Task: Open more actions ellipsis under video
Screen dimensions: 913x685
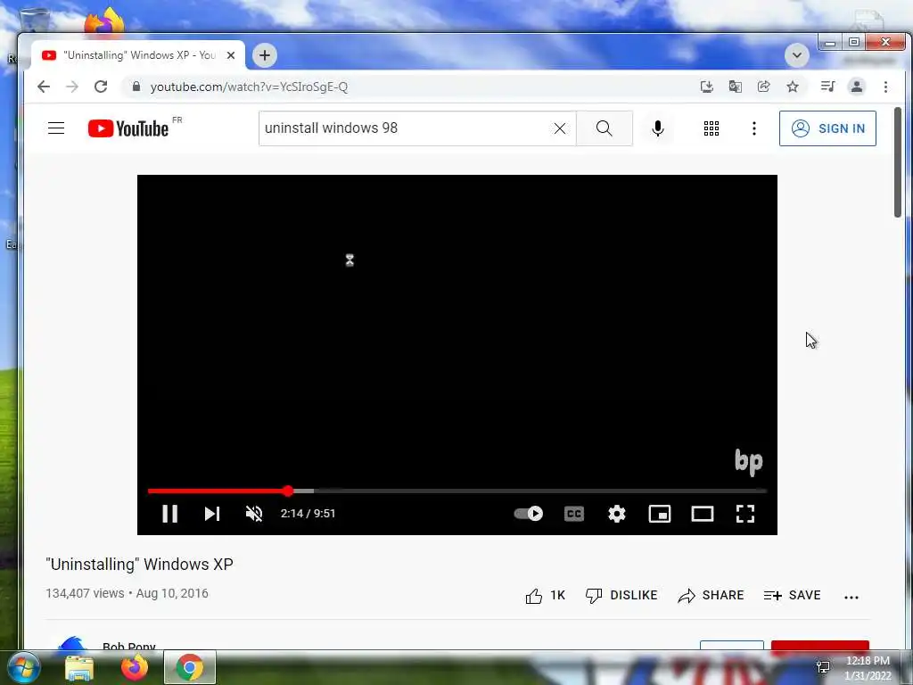Action: pyautogui.click(x=851, y=597)
